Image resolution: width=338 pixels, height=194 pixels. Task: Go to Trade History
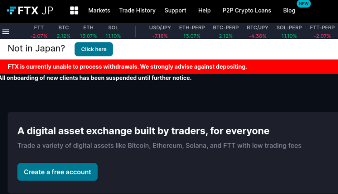click(137, 11)
